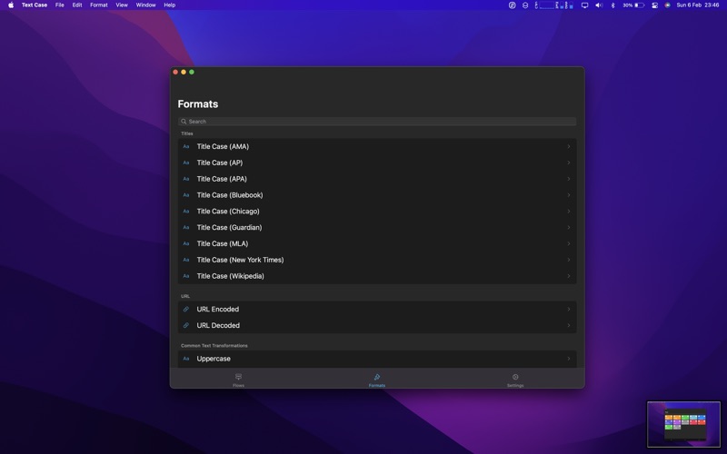Switch to the Formats tab
Screen dimensions: 727x454
tap(377, 380)
